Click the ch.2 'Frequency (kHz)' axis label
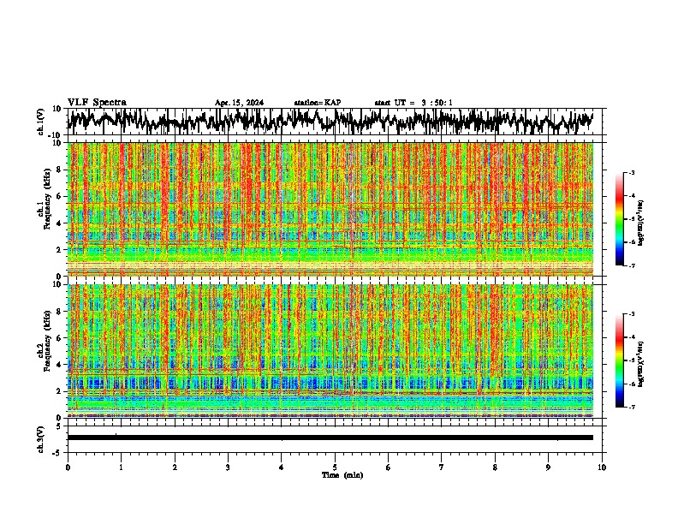This screenshot has height=524, width=678. point(47,341)
